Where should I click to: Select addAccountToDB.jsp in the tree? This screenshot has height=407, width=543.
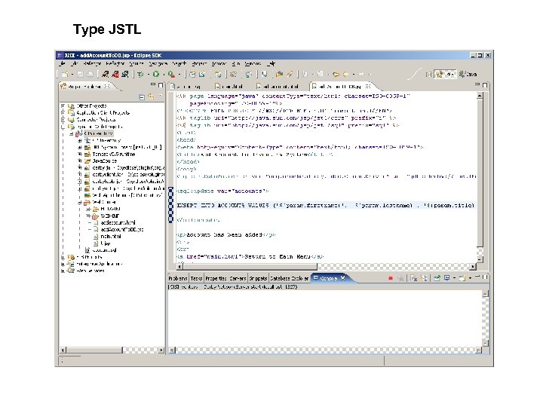pyautogui.click(x=122, y=229)
